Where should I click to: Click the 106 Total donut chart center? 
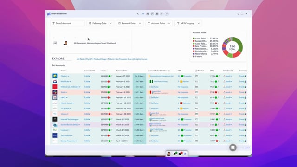click(x=232, y=47)
